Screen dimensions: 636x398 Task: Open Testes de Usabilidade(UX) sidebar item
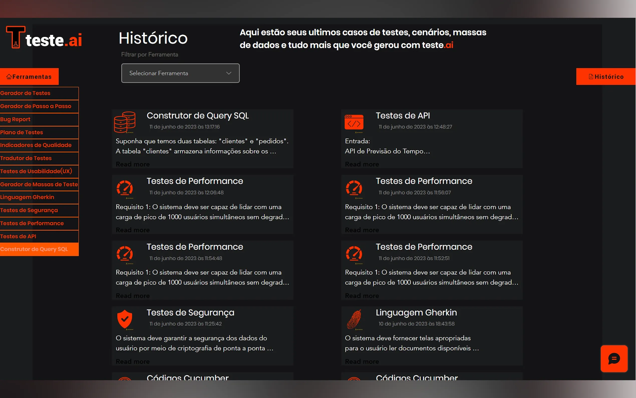click(36, 171)
